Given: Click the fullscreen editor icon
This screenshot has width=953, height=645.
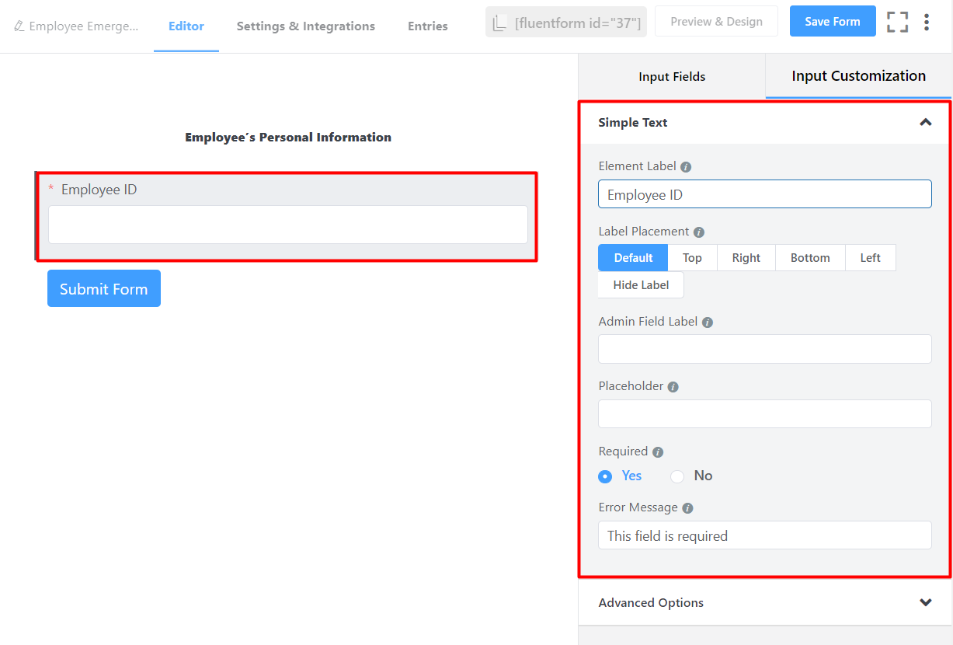Looking at the screenshot, I should [897, 22].
